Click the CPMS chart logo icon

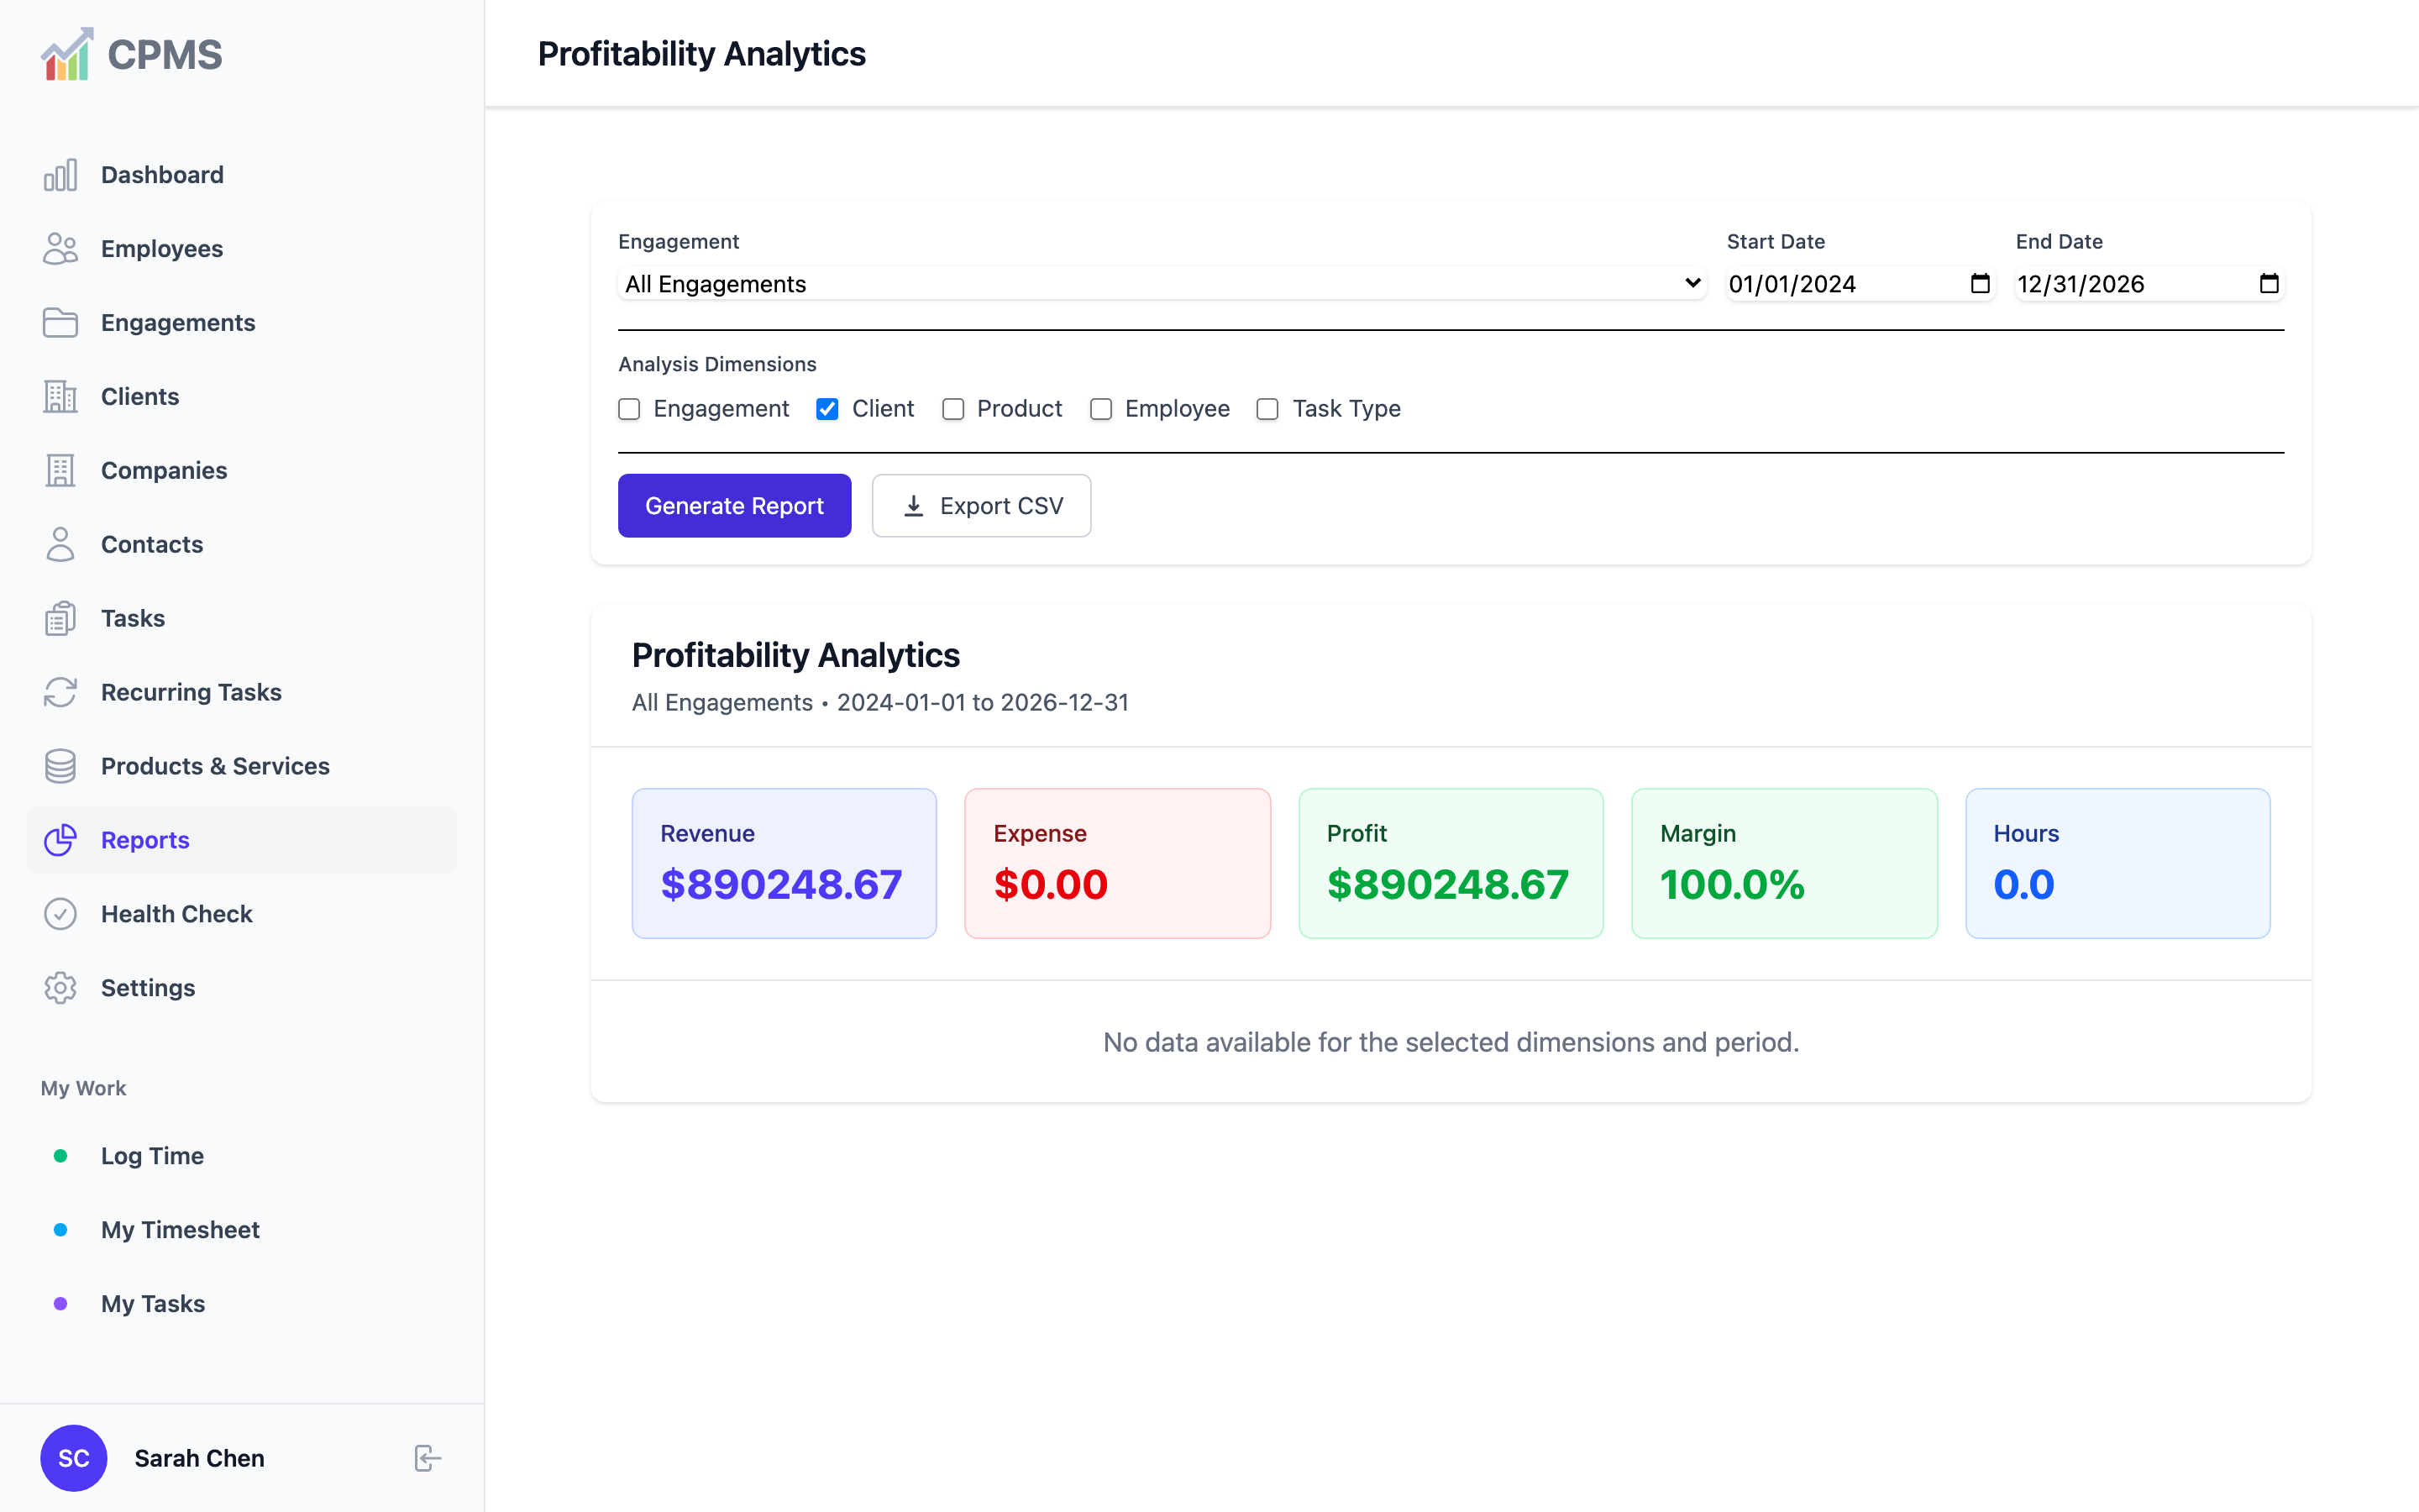[67, 54]
